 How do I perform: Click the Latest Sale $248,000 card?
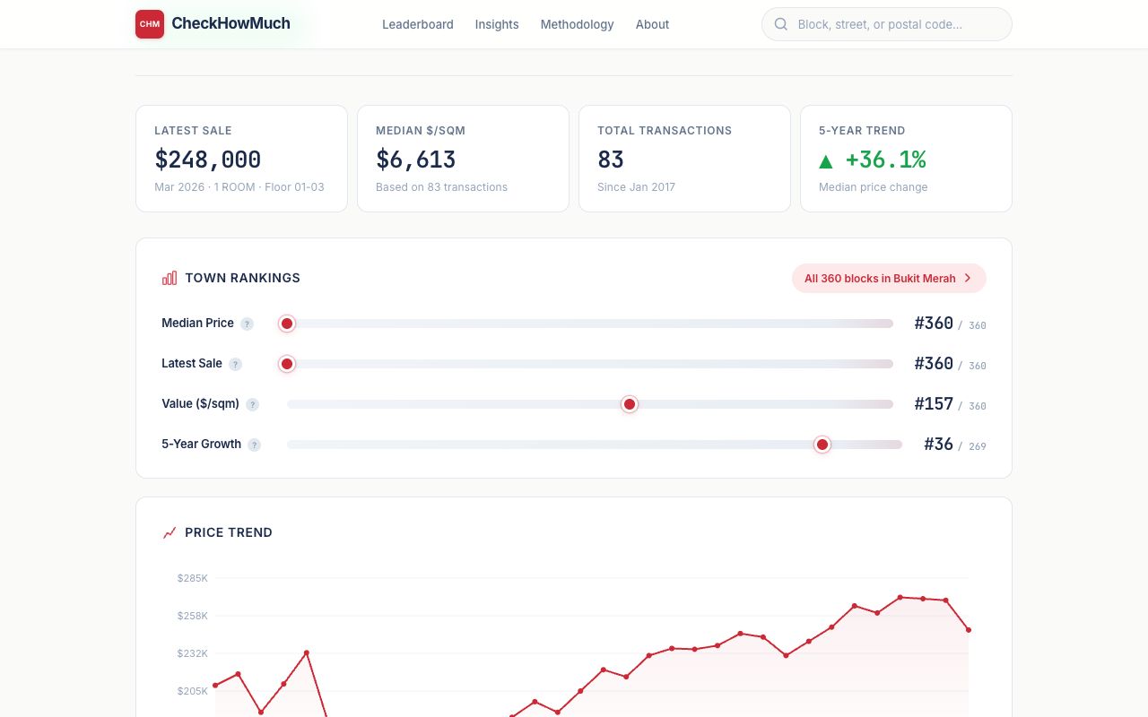(x=241, y=159)
